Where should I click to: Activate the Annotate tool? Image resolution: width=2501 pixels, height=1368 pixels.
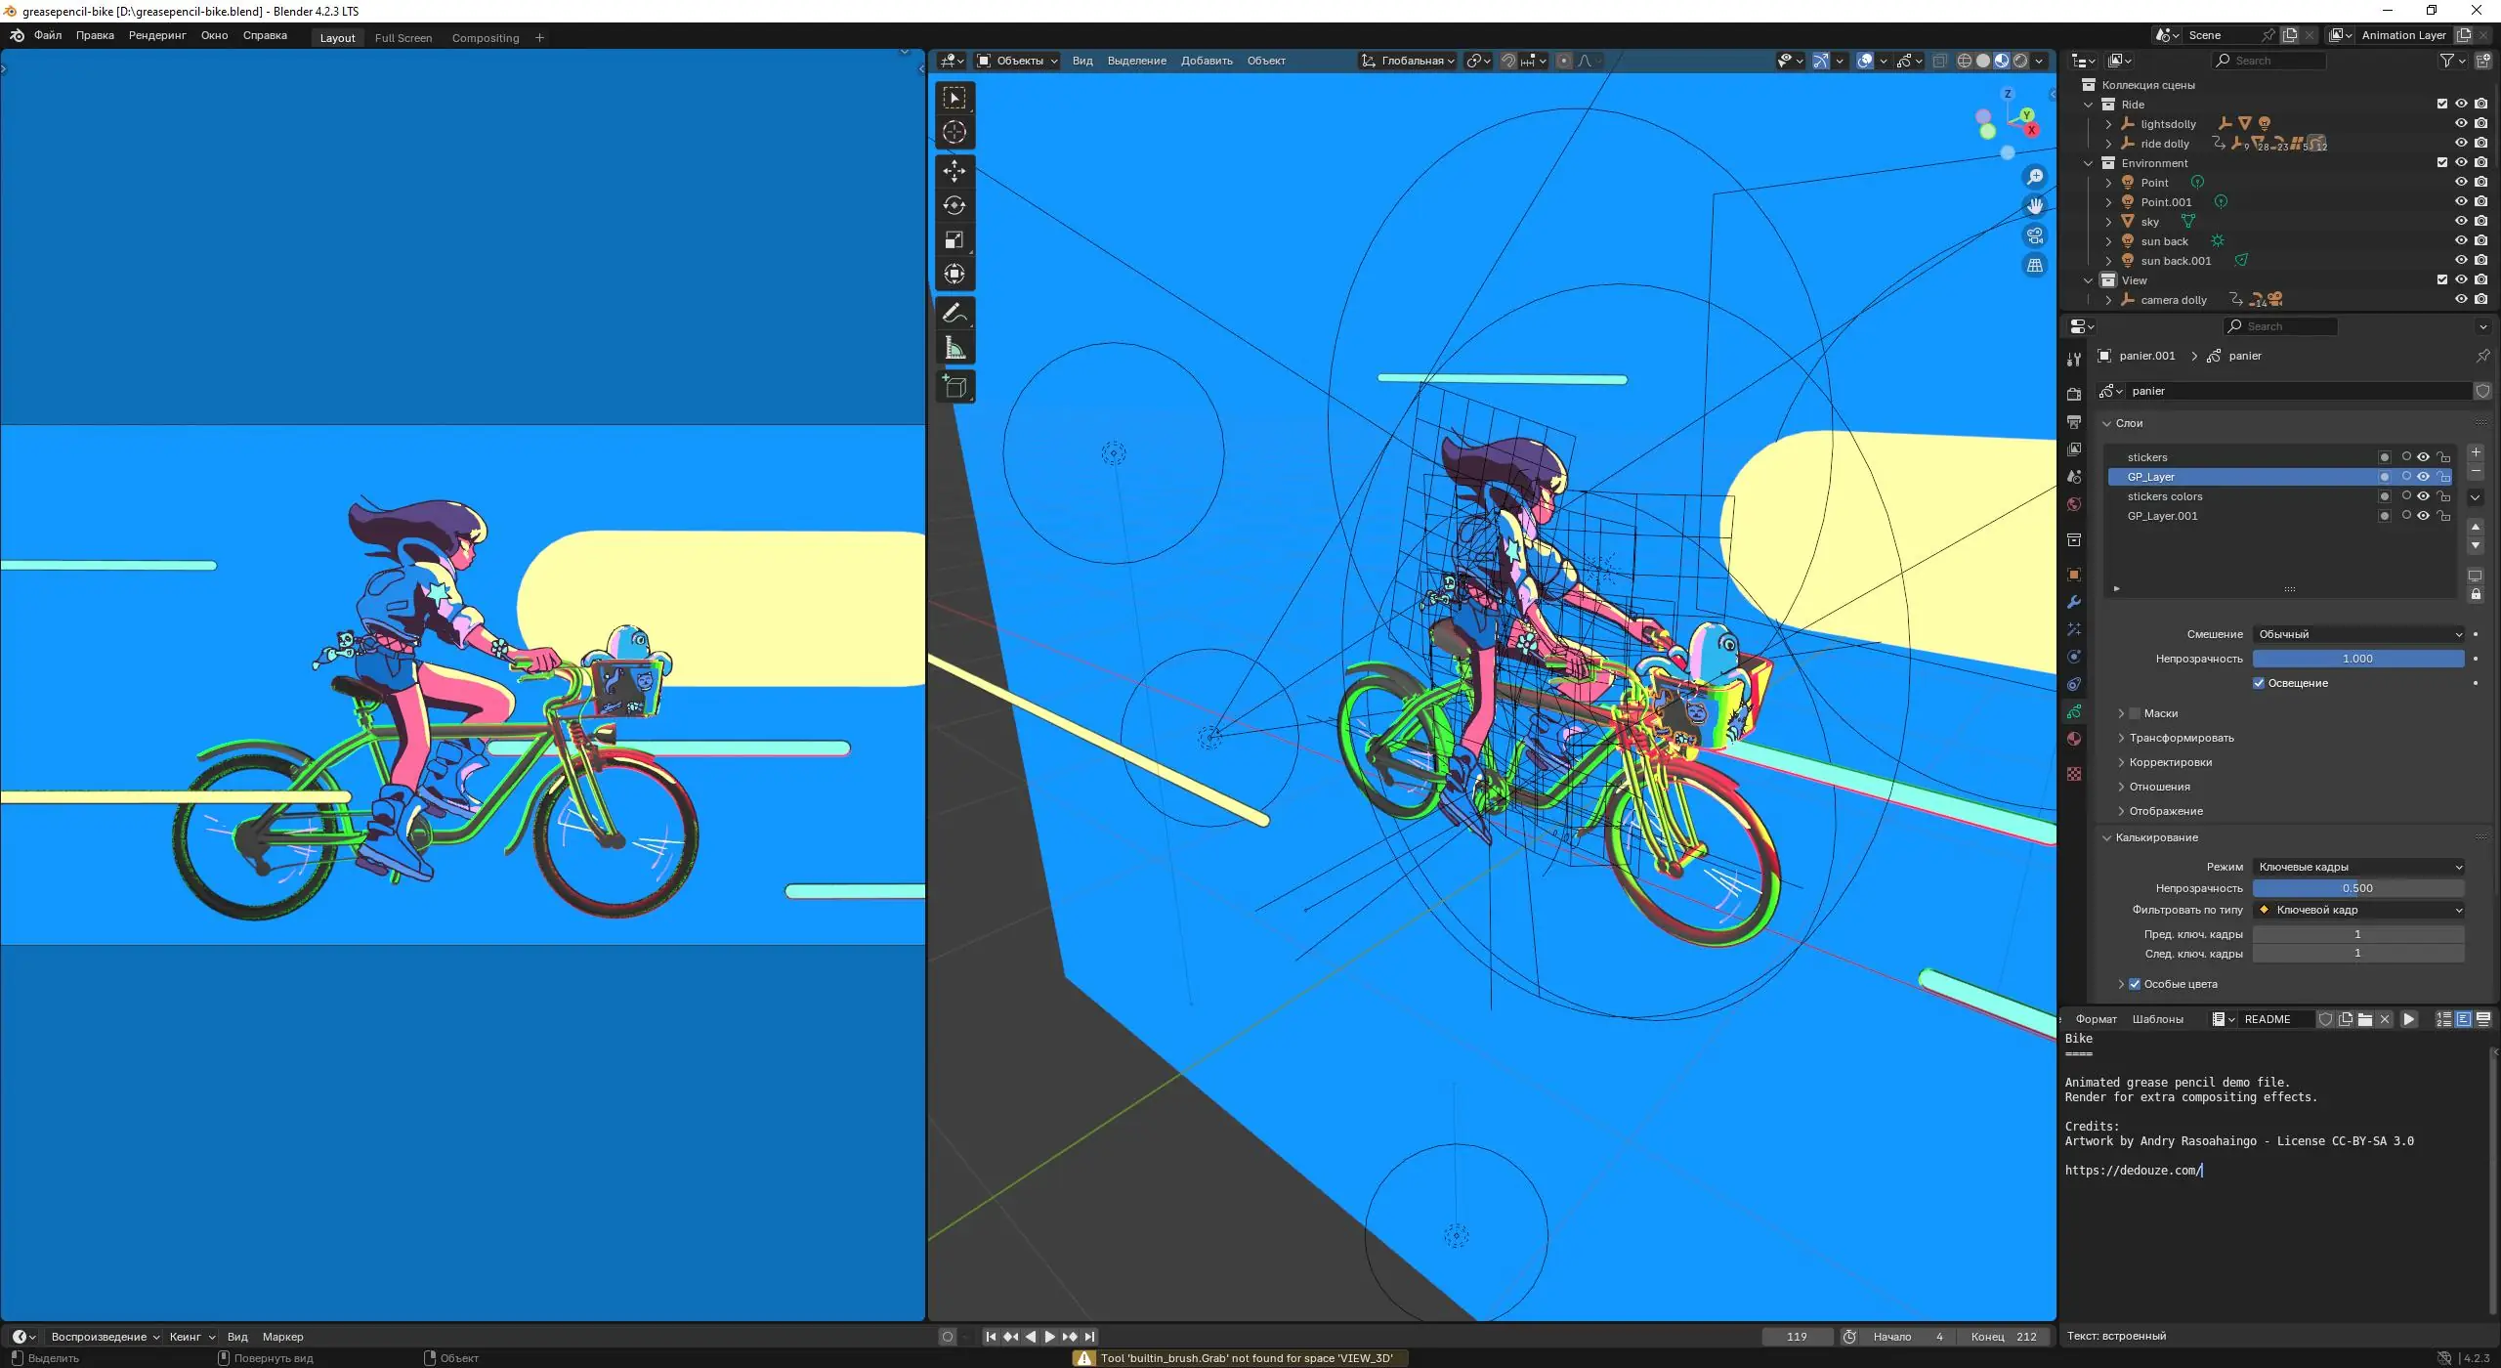point(954,314)
